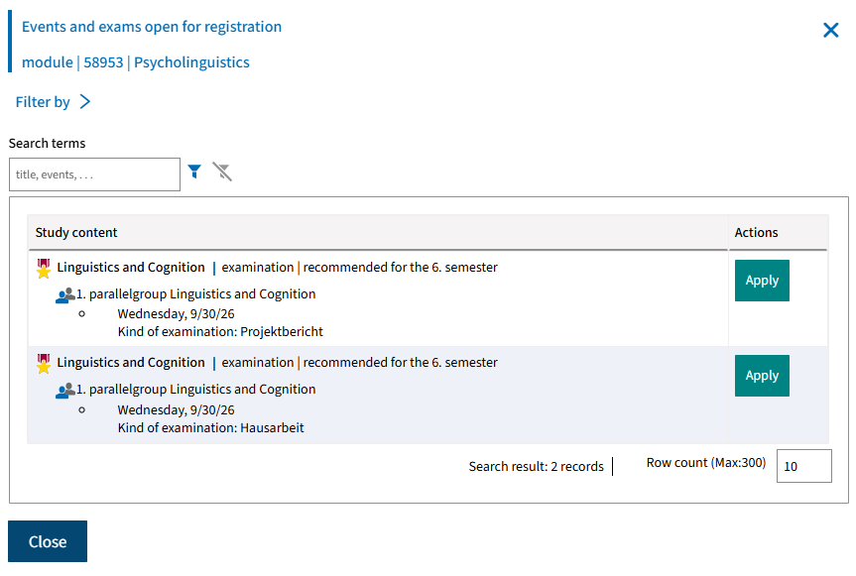Apply the filter with the funnel icon
Viewport: 856px width, 576px height.
[x=194, y=172]
